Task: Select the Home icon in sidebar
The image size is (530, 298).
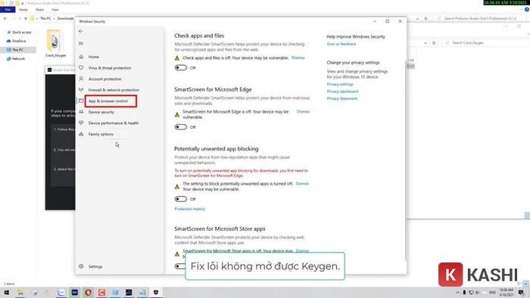Action: [81, 57]
